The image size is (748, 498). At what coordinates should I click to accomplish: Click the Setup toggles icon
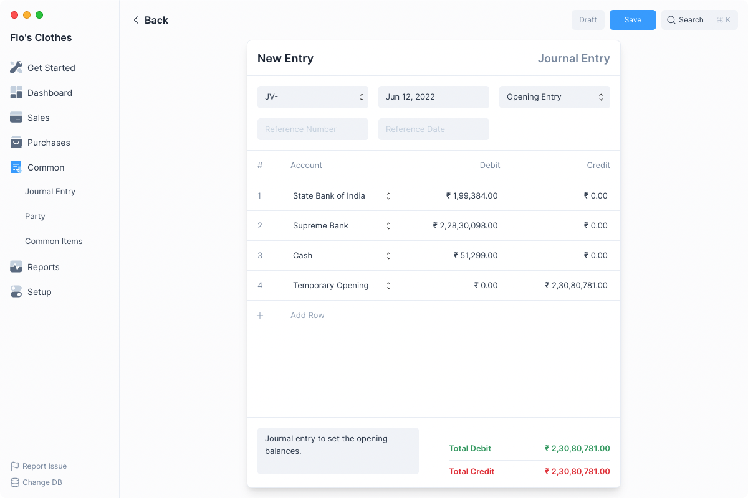click(16, 291)
